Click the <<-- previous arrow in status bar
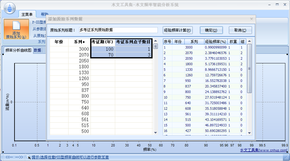 [x=9, y=157]
